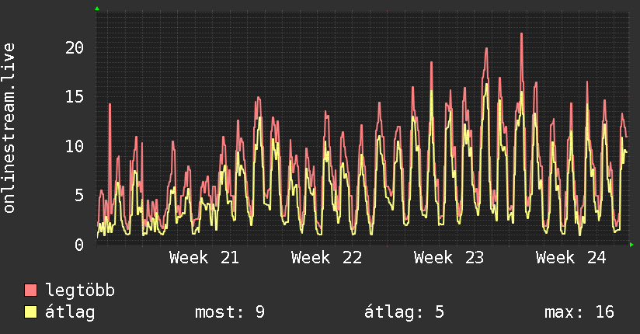Viewport: 640px width, 334px height.
Task: Click the Week 24 axis label
Action: click(571, 258)
